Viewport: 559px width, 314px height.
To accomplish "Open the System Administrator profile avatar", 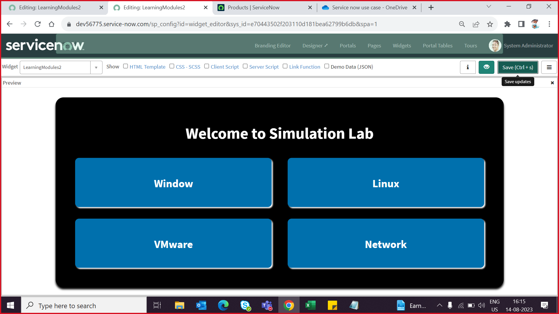I will [494, 45].
